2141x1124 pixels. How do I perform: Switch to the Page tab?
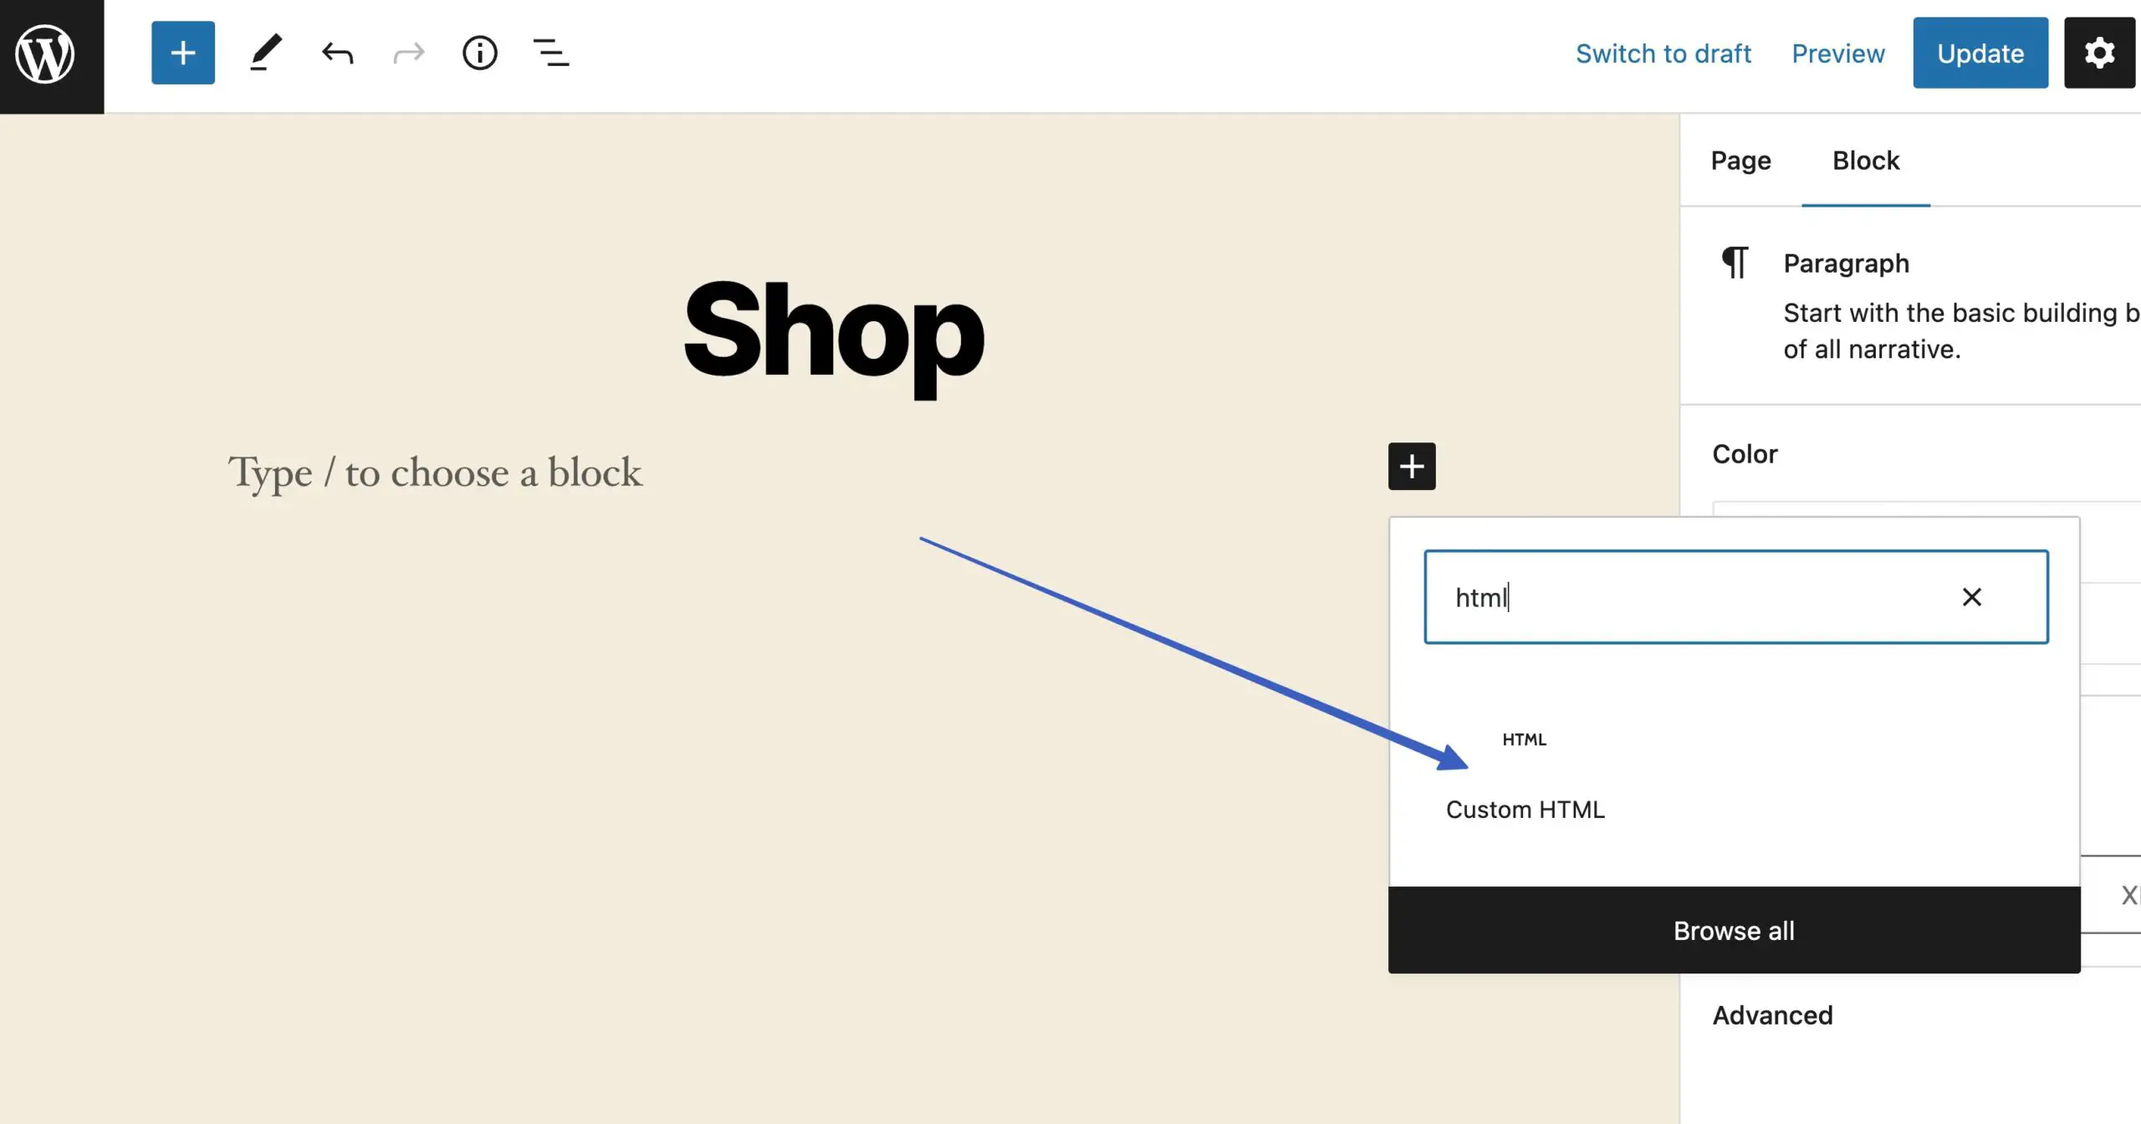[x=1742, y=160]
